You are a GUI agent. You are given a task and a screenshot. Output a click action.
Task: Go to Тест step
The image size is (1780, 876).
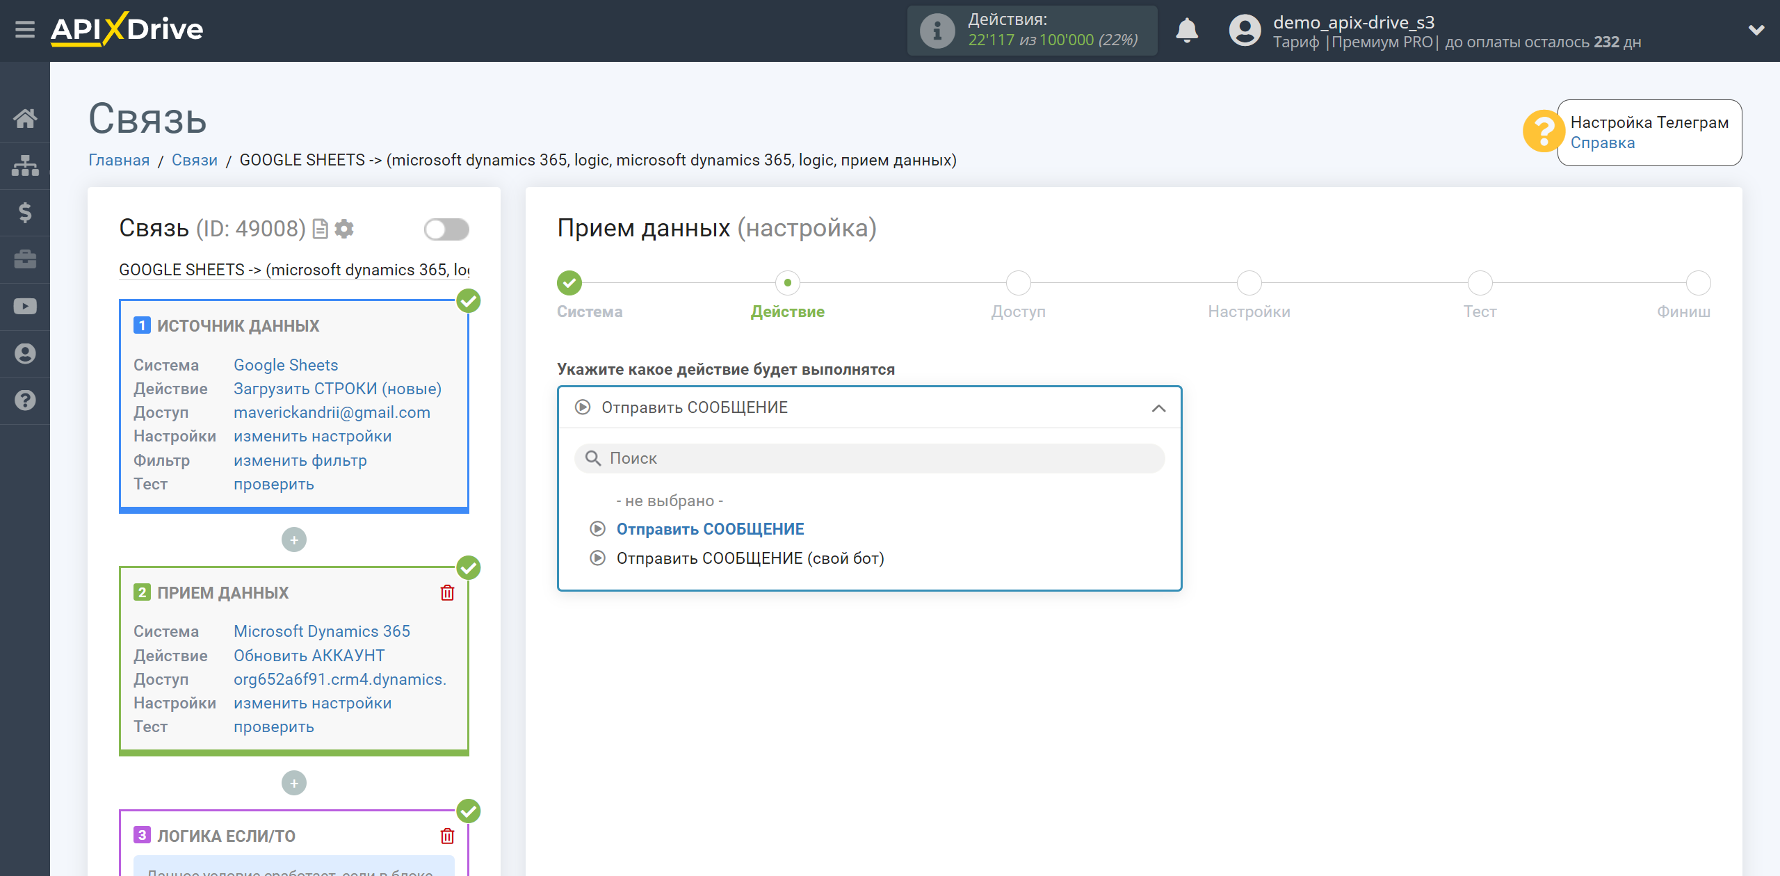coord(1480,283)
